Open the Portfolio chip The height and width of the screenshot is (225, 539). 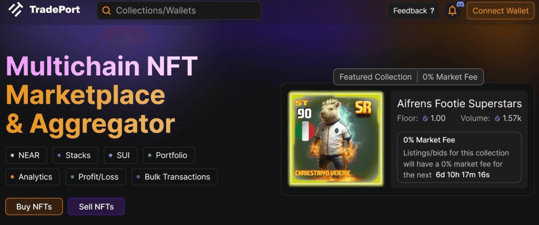click(x=169, y=155)
